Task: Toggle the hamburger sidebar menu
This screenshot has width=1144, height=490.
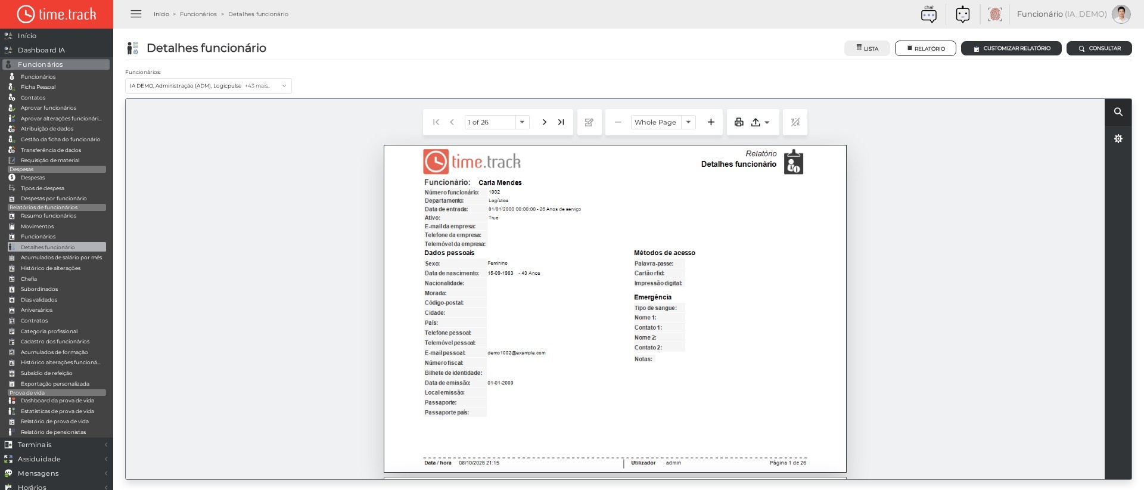Action: pos(136,14)
